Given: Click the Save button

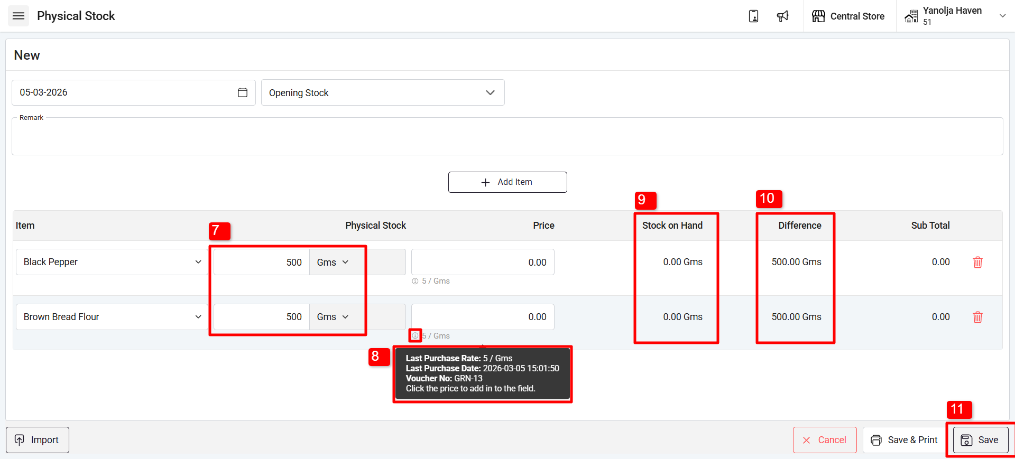Looking at the screenshot, I should pos(980,440).
